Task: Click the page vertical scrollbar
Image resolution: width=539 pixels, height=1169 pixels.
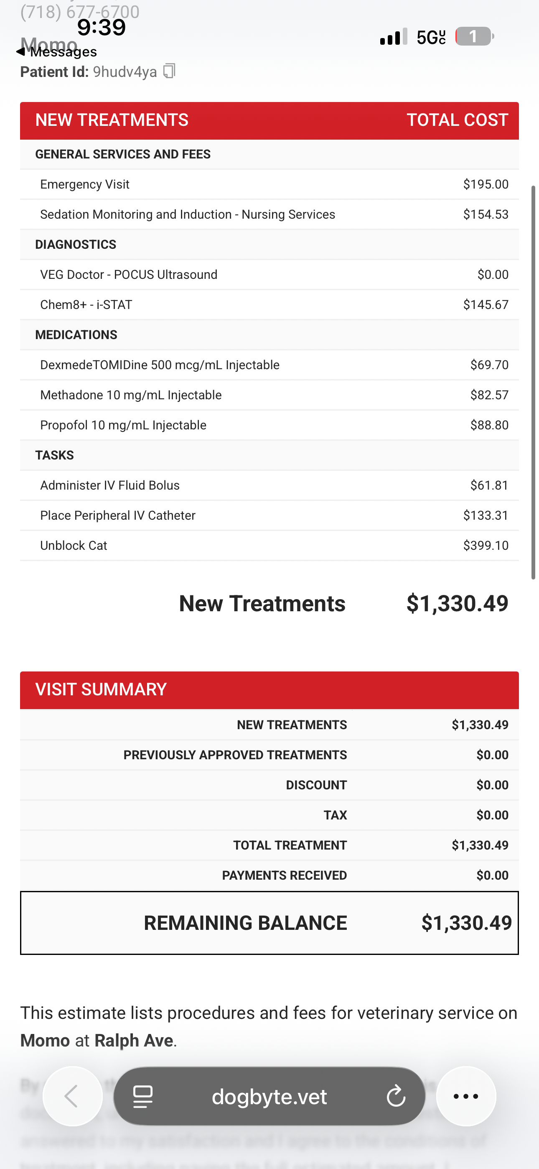Action: (x=534, y=382)
